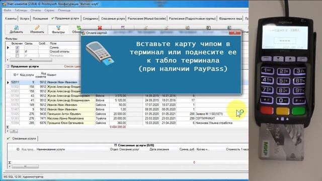Open the Отчеты menu
This screenshot has width=322, height=181.
coord(36,10)
